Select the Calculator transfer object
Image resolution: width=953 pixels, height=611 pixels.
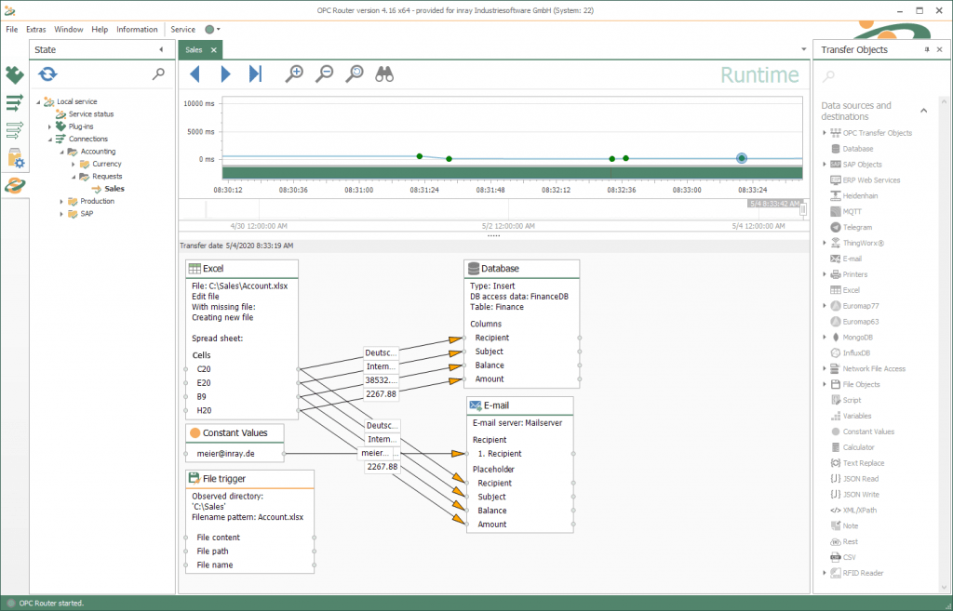(858, 447)
